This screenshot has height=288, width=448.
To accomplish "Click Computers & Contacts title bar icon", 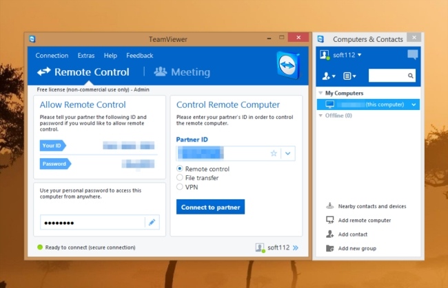I will (x=320, y=39).
